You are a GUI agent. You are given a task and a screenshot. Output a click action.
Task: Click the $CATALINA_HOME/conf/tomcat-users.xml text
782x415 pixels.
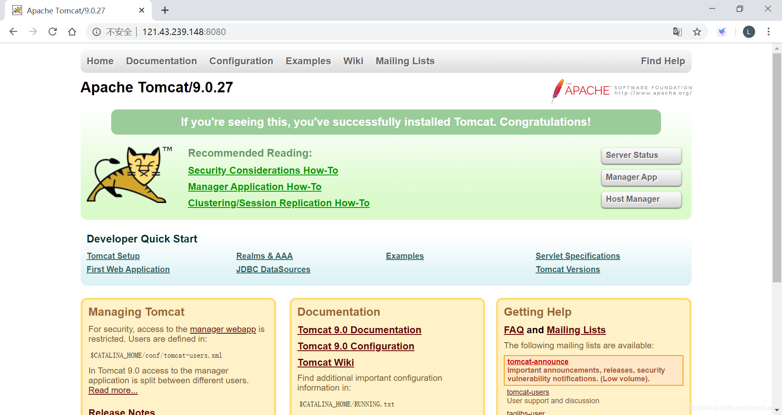(156, 356)
